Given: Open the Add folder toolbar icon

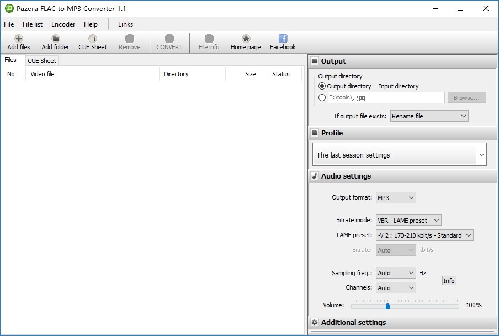Looking at the screenshot, I should click(55, 39).
